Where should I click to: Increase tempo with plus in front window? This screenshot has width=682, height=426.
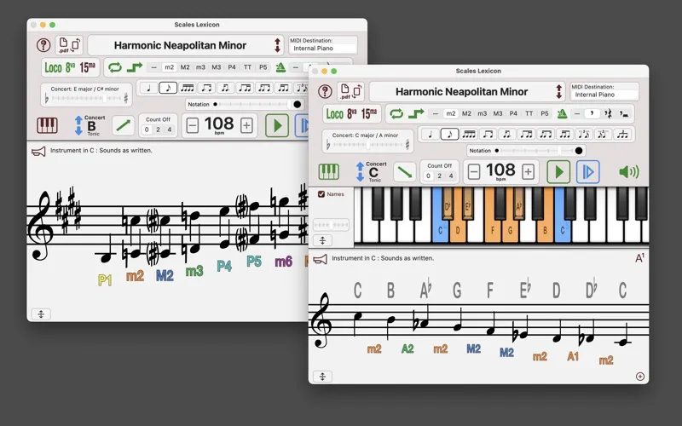tap(528, 172)
